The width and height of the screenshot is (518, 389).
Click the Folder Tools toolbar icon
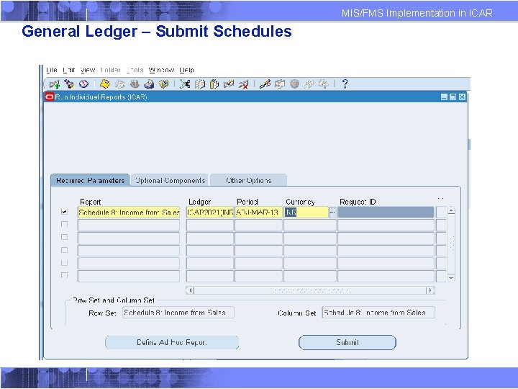click(x=324, y=84)
